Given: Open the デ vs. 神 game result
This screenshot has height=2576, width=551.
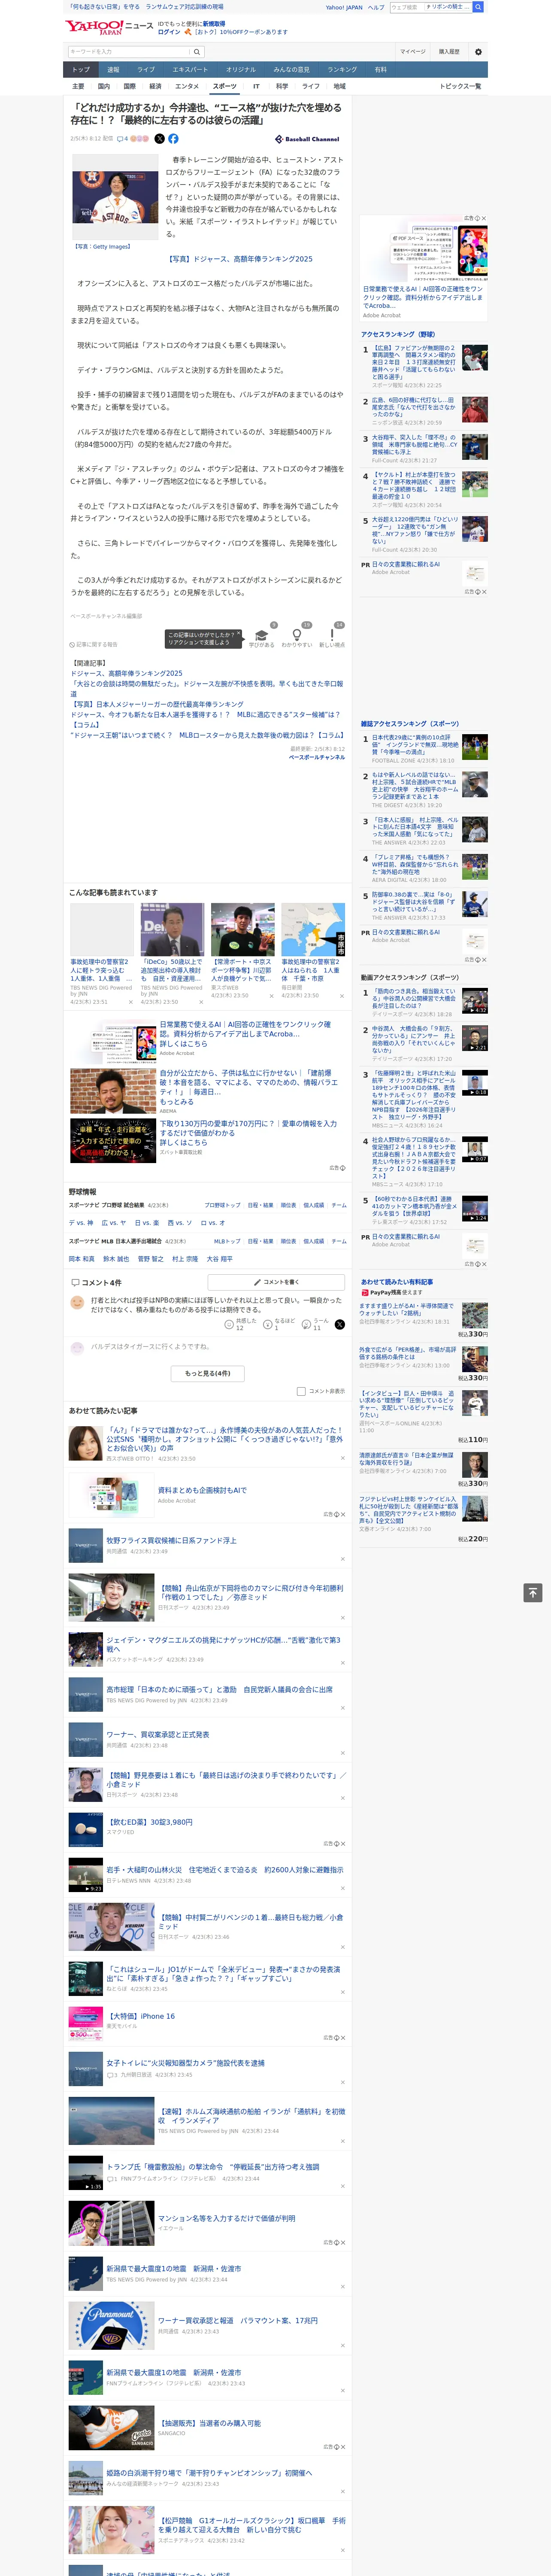Looking at the screenshot, I should click(81, 1223).
